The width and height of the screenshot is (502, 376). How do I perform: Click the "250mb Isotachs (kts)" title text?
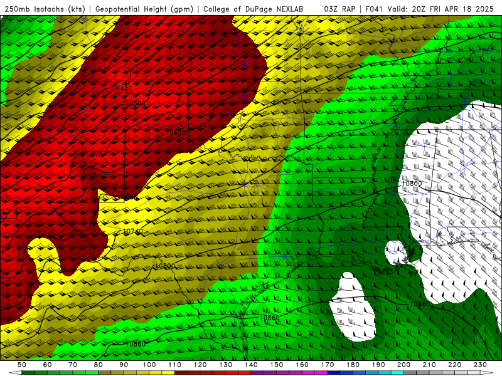(x=45, y=9)
